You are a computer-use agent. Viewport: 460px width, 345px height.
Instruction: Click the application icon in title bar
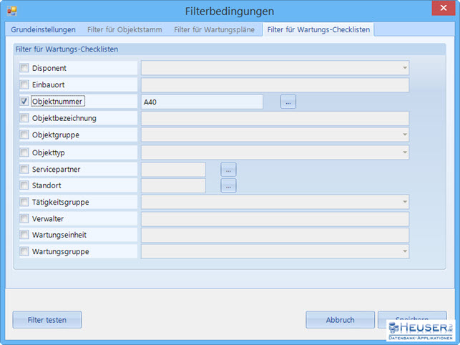[11, 11]
